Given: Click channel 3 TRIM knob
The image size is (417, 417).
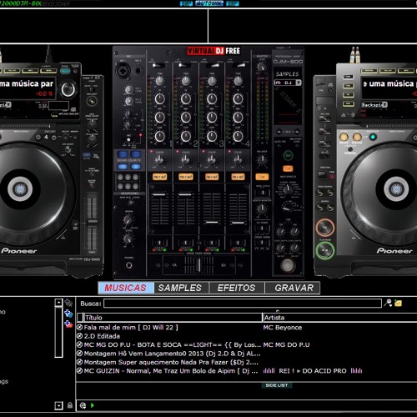Looking at the screenshot, I should tap(212, 81).
